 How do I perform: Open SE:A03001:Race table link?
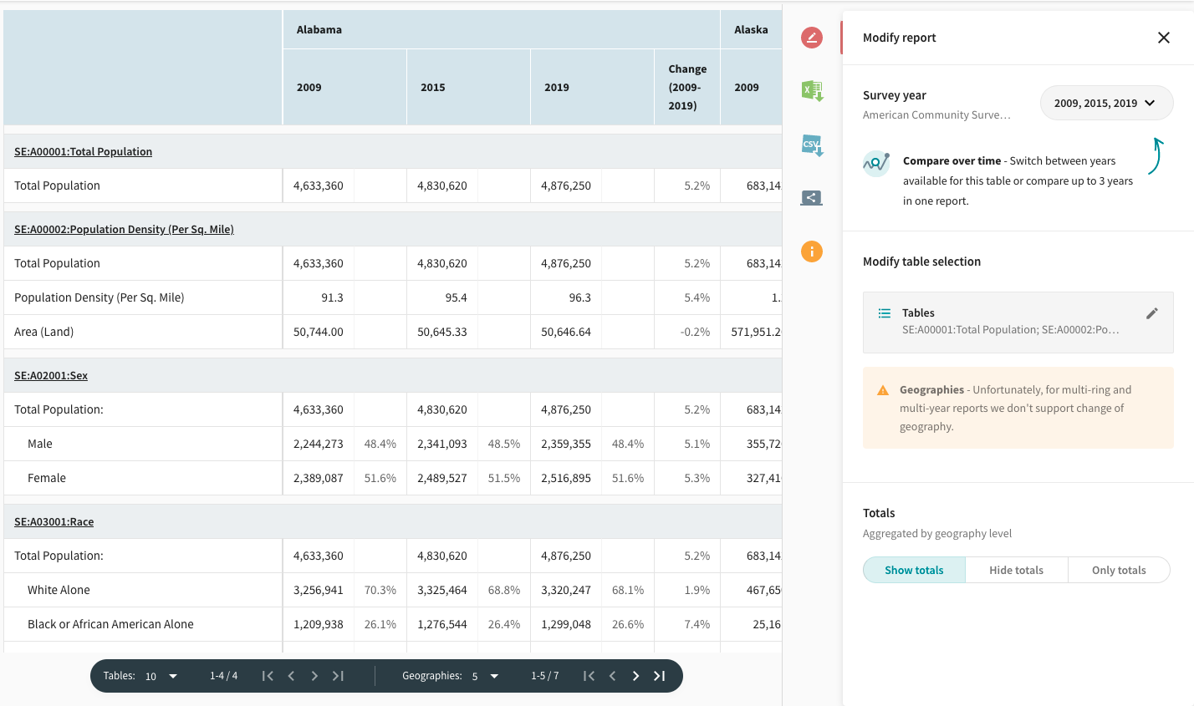[54, 522]
